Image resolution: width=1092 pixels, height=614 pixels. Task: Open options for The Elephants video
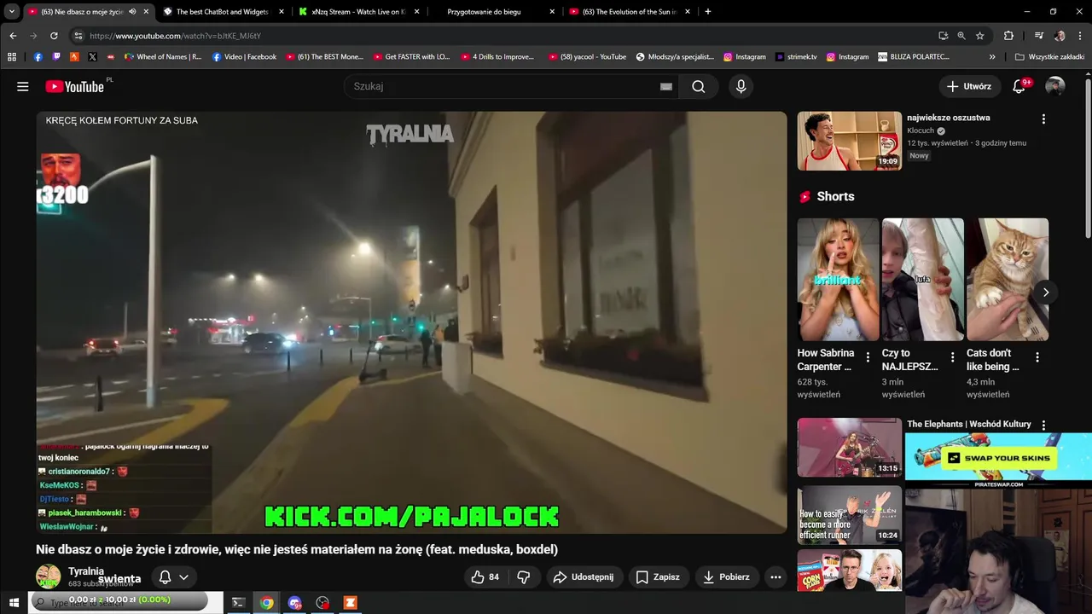[1043, 425]
